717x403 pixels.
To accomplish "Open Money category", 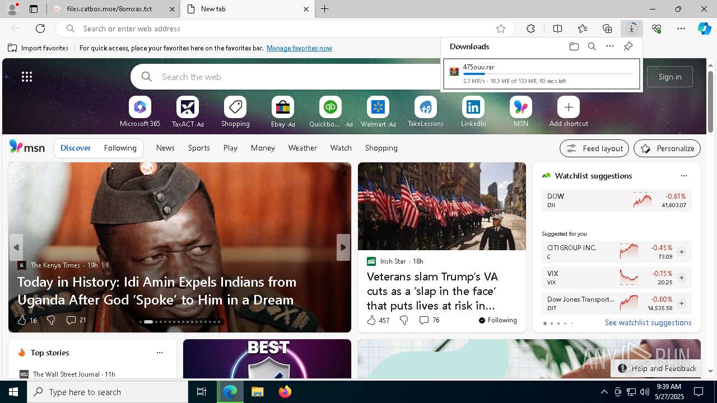I will [263, 148].
